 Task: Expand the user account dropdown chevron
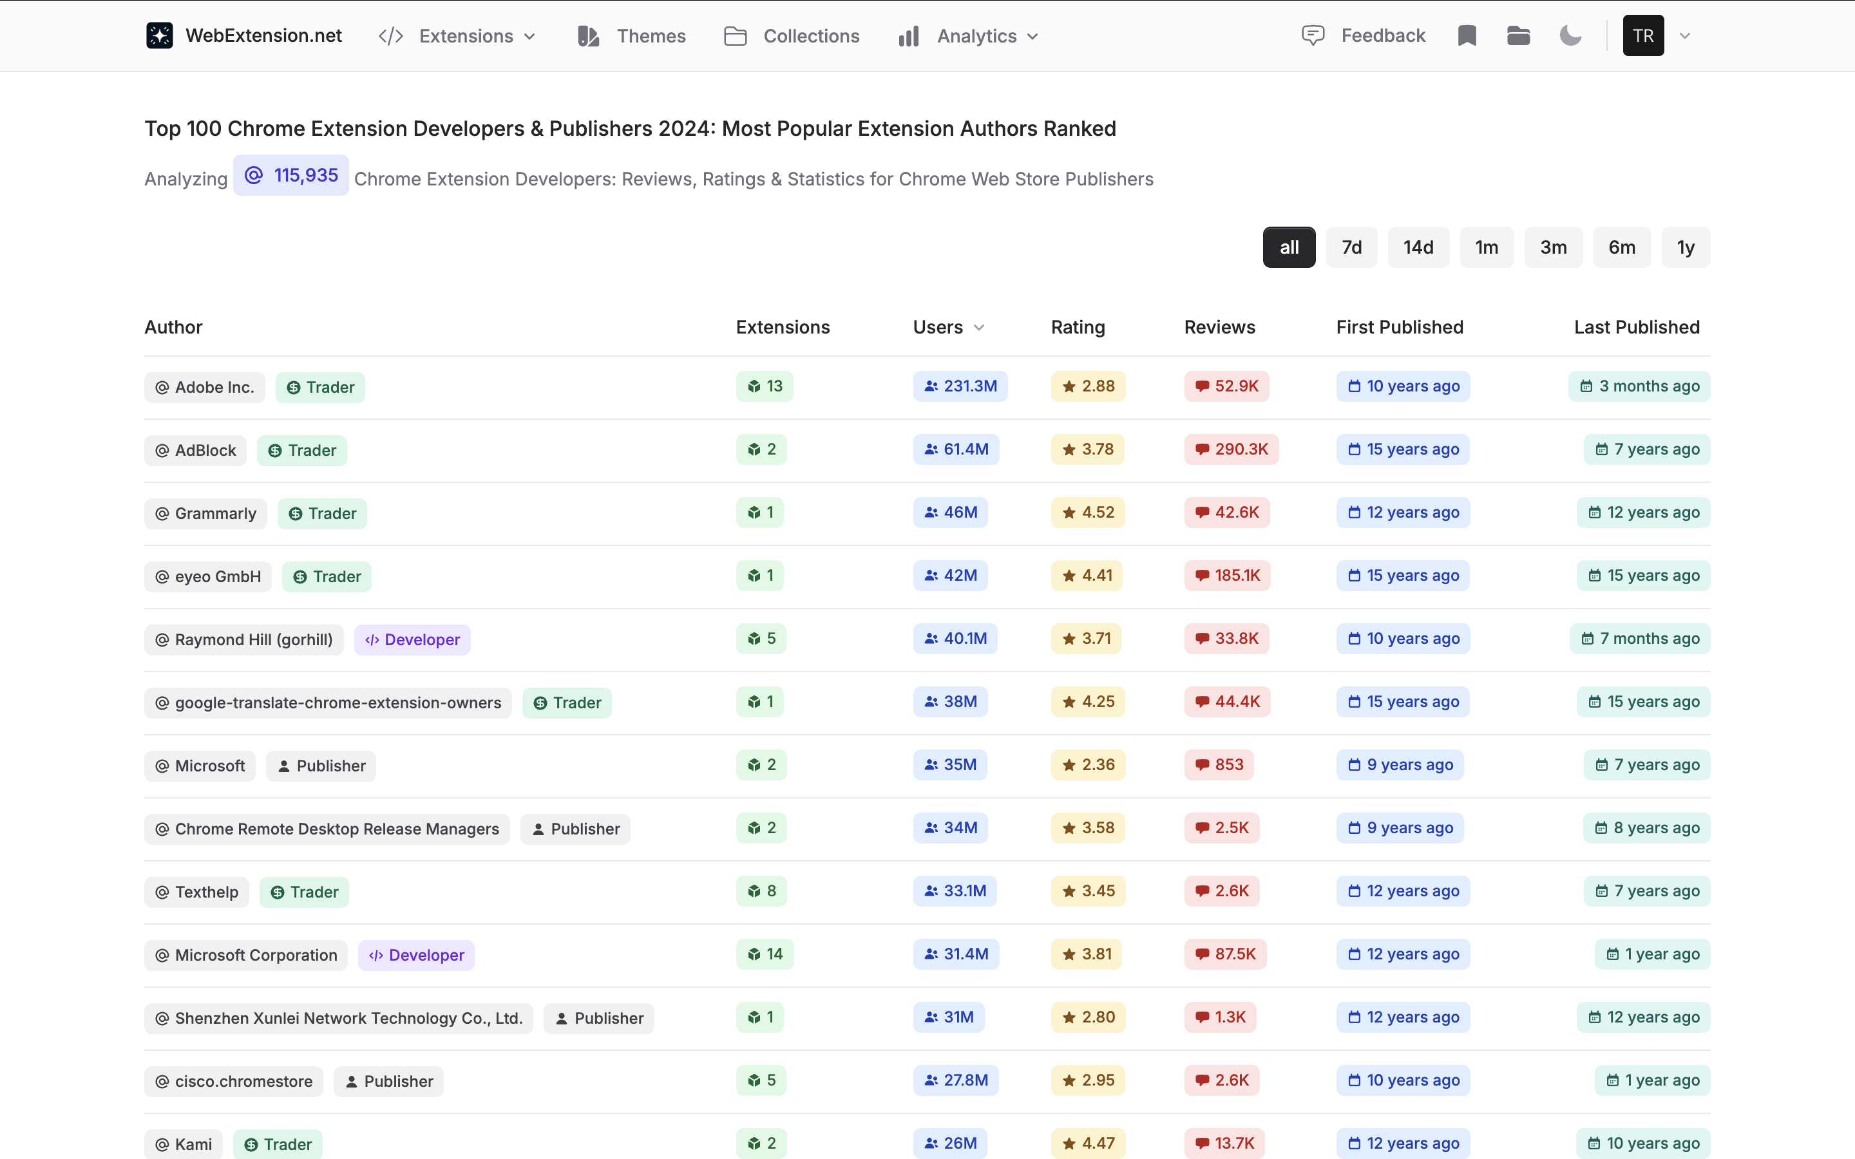1685,35
